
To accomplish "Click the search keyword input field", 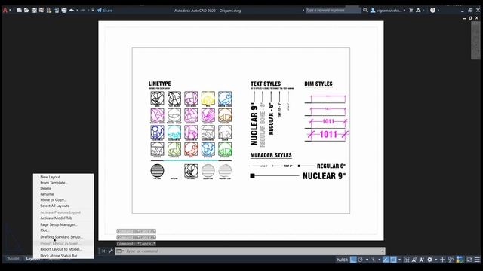I will click(333, 10).
